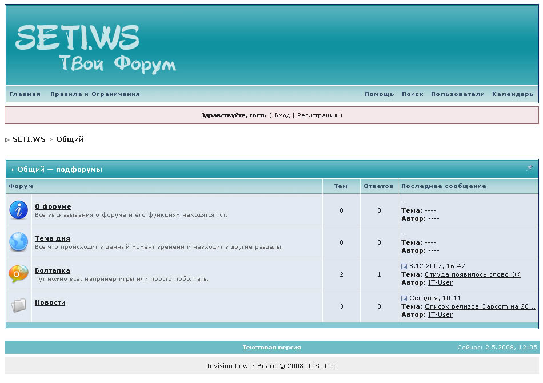Click the arrow before Общий — подфорумы header
The height and width of the screenshot is (383, 543).
coord(13,170)
